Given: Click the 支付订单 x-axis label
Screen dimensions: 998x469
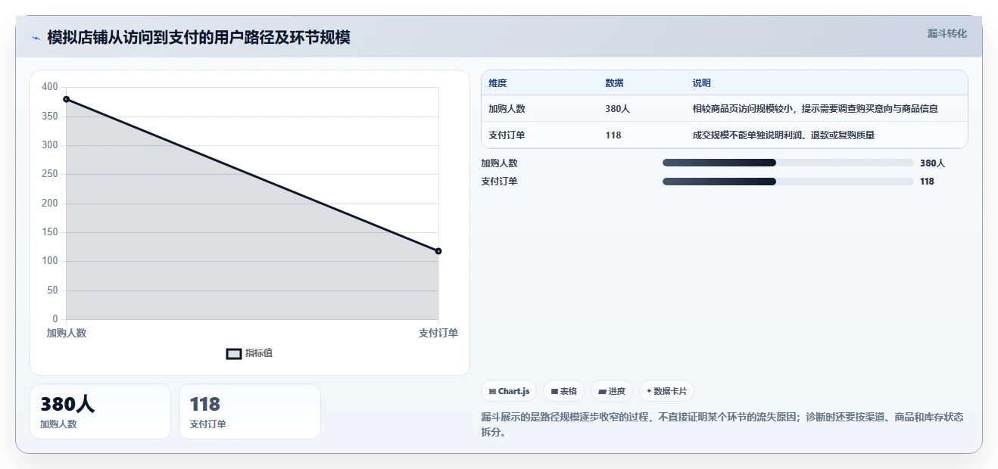Looking at the screenshot, I should pos(438,333).
